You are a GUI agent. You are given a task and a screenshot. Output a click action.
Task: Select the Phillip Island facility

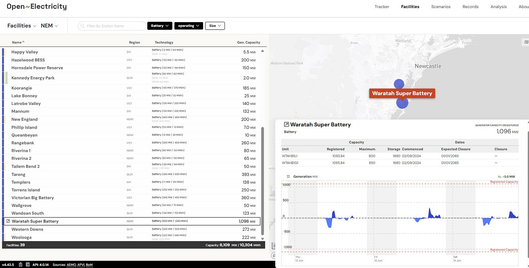pyautogui.click(x=131, y=127)
